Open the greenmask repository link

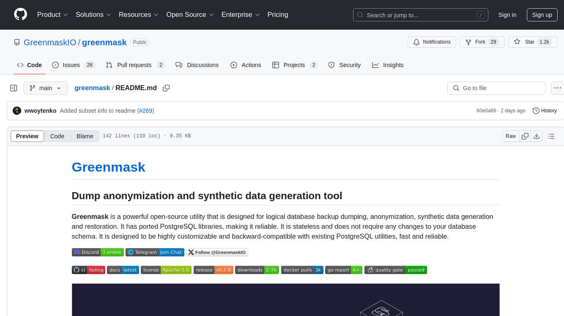coord(104,42)
